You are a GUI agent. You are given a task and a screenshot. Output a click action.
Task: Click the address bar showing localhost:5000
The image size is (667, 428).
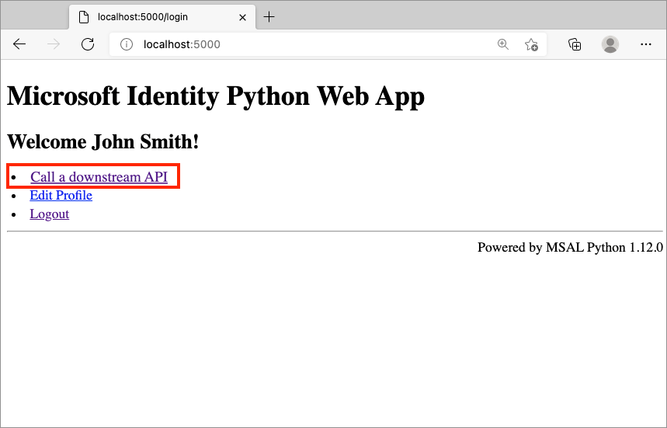(x=311, y=44)
